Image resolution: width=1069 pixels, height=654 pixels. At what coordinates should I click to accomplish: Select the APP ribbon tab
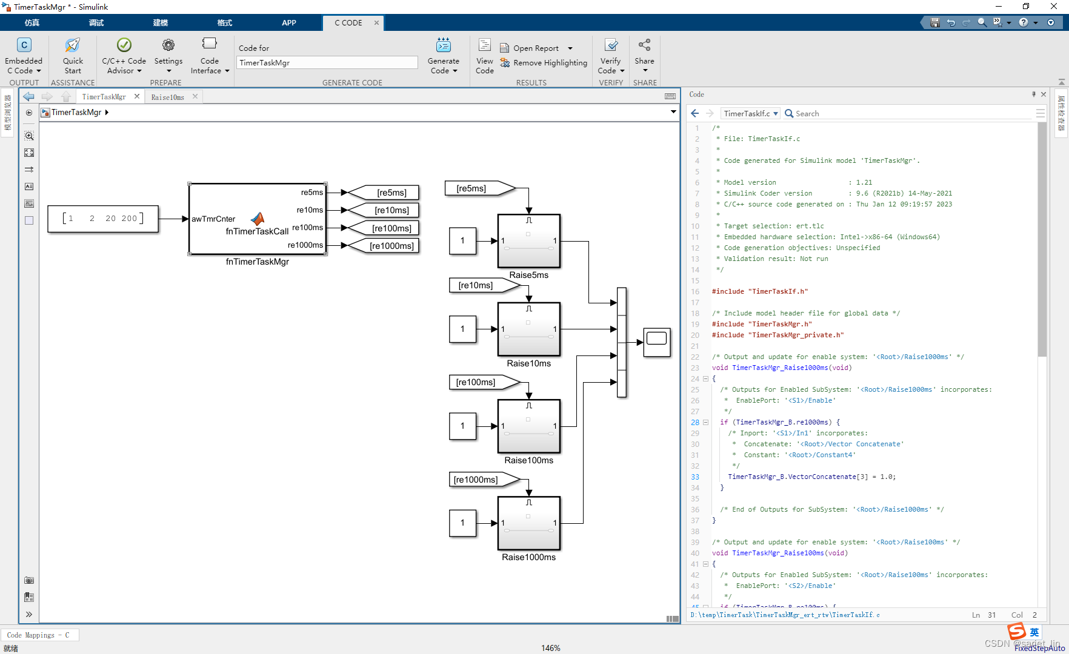pos(288,22)
